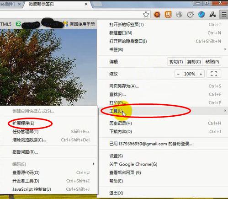This screenshot has height=199, width=228.
Task: Open 开发者工具(D) in the submenu
Action: (x=48, y=181)
